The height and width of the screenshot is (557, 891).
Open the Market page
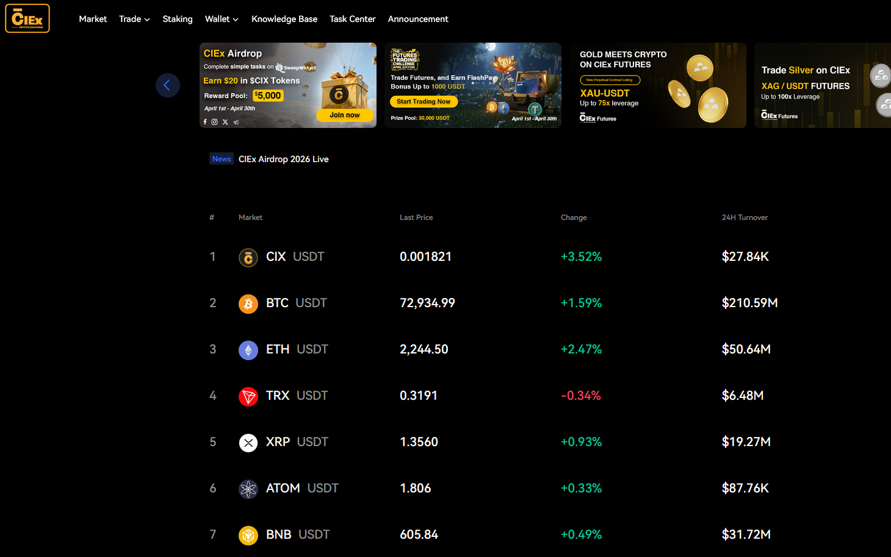93,19
